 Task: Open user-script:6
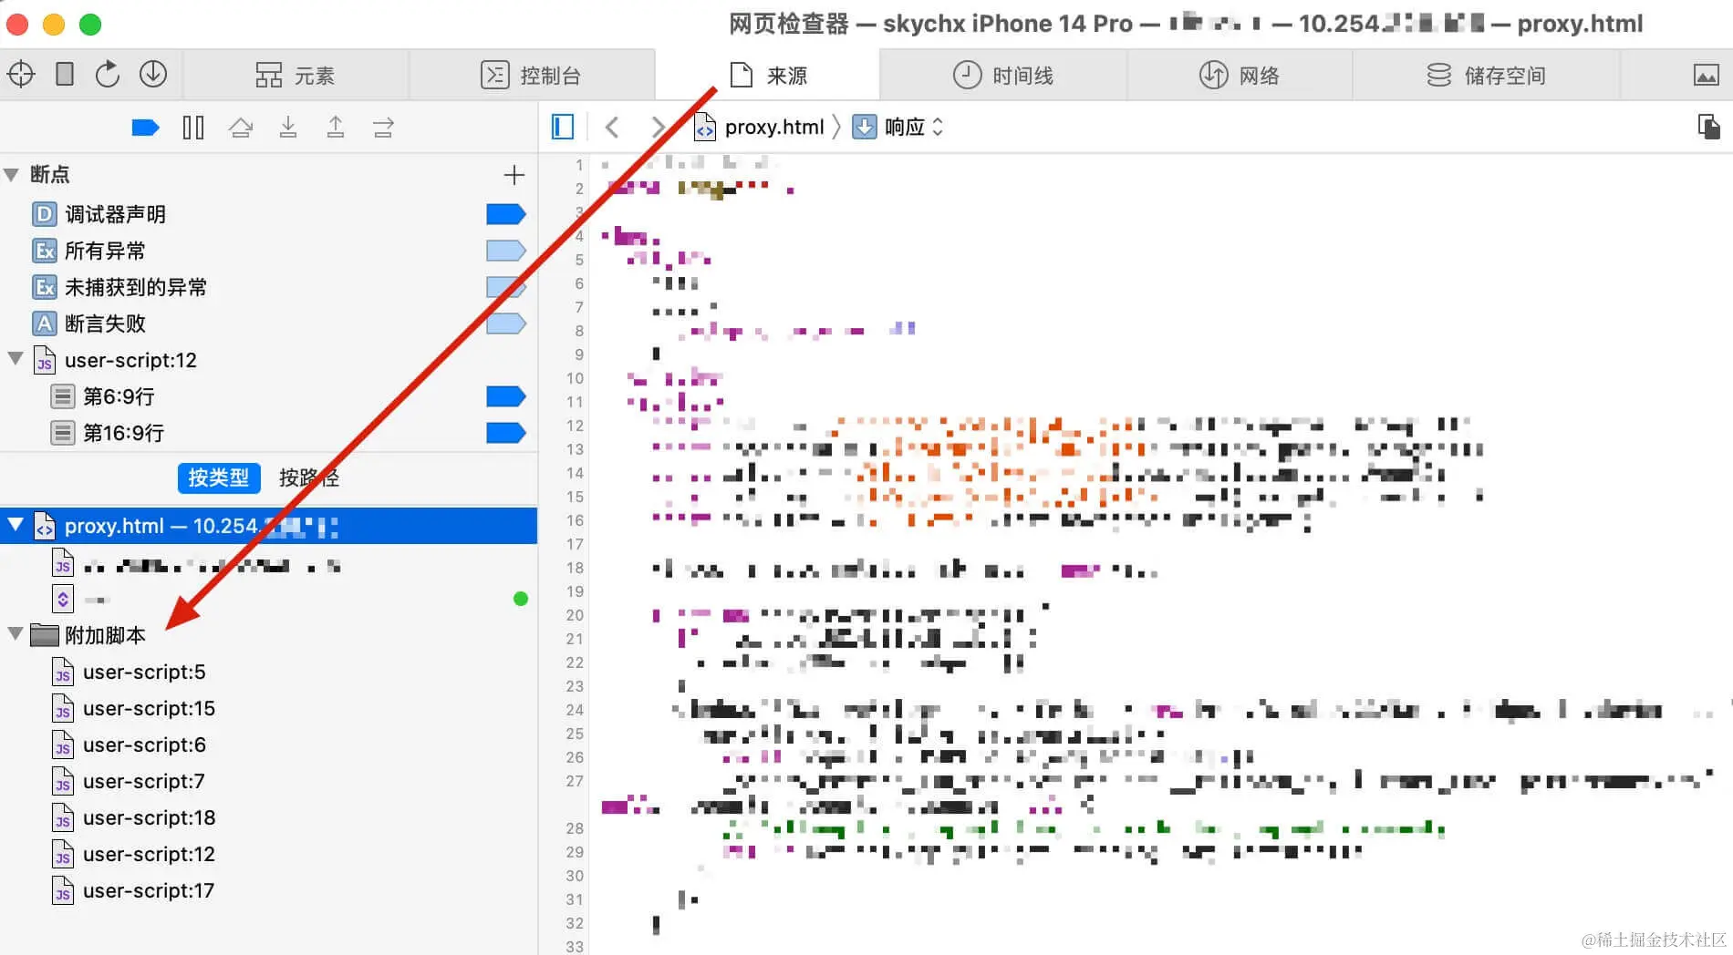(x=268, y=744)
